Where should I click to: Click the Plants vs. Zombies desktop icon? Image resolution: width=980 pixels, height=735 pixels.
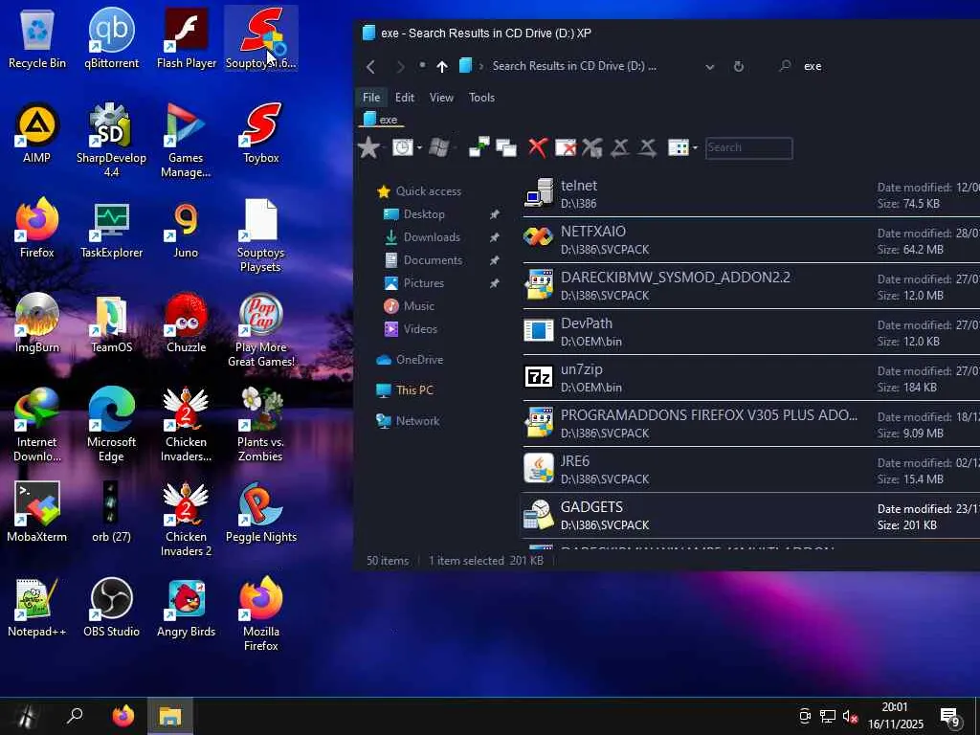[260, 425]
